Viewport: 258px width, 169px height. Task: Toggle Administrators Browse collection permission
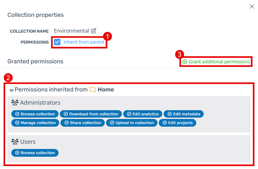(35, 114)
